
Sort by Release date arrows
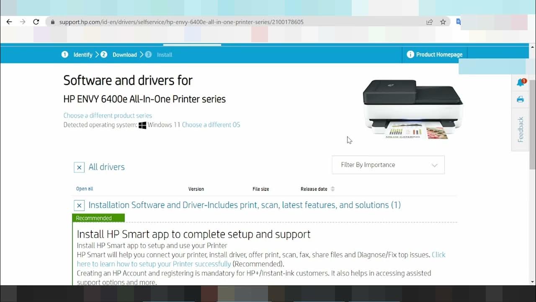point(332,189)
